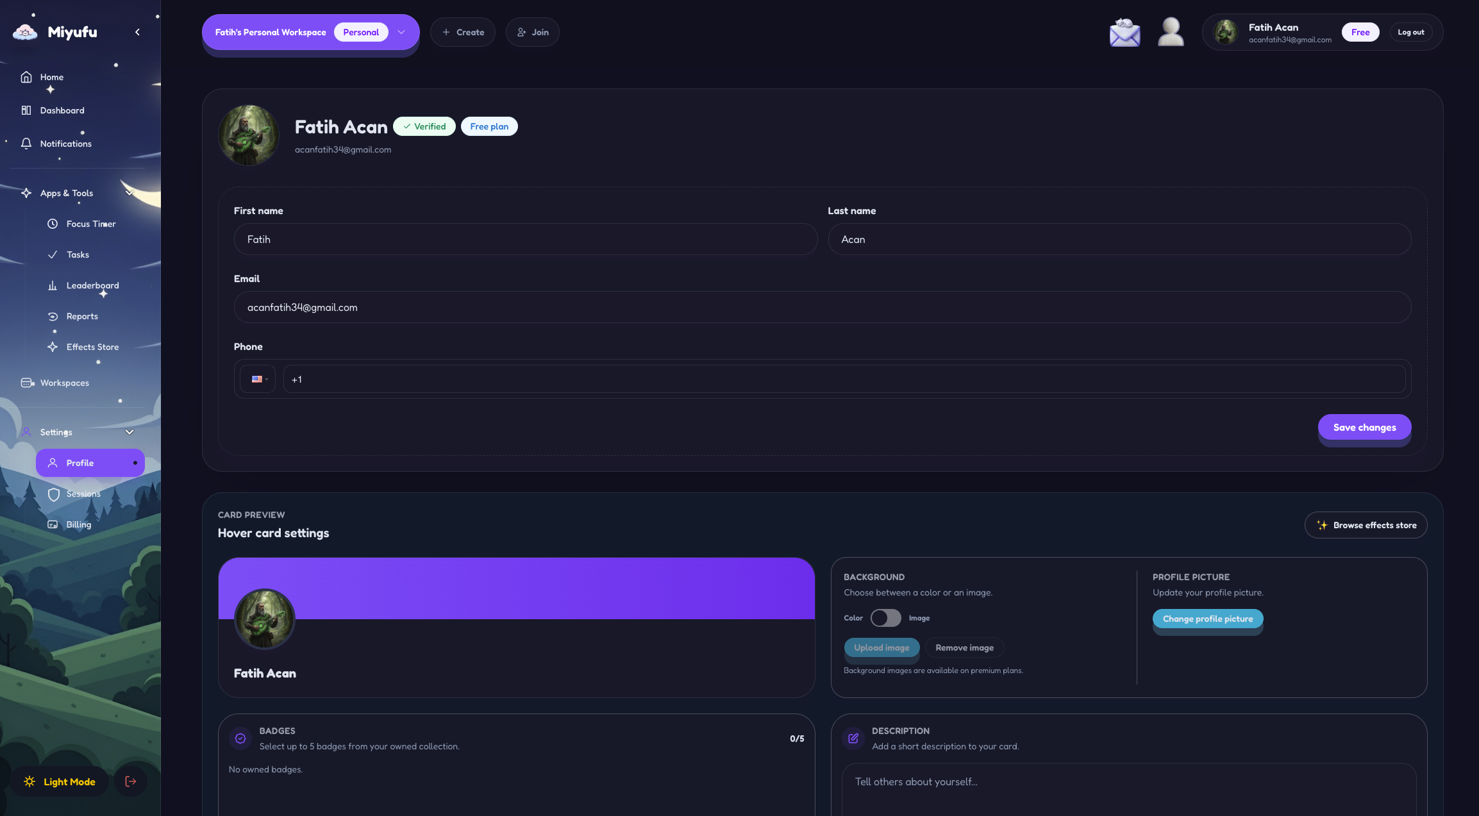Collapse the Apps & Tools section
This screenshot has height=816, width=1479.
tap(130, 193)
